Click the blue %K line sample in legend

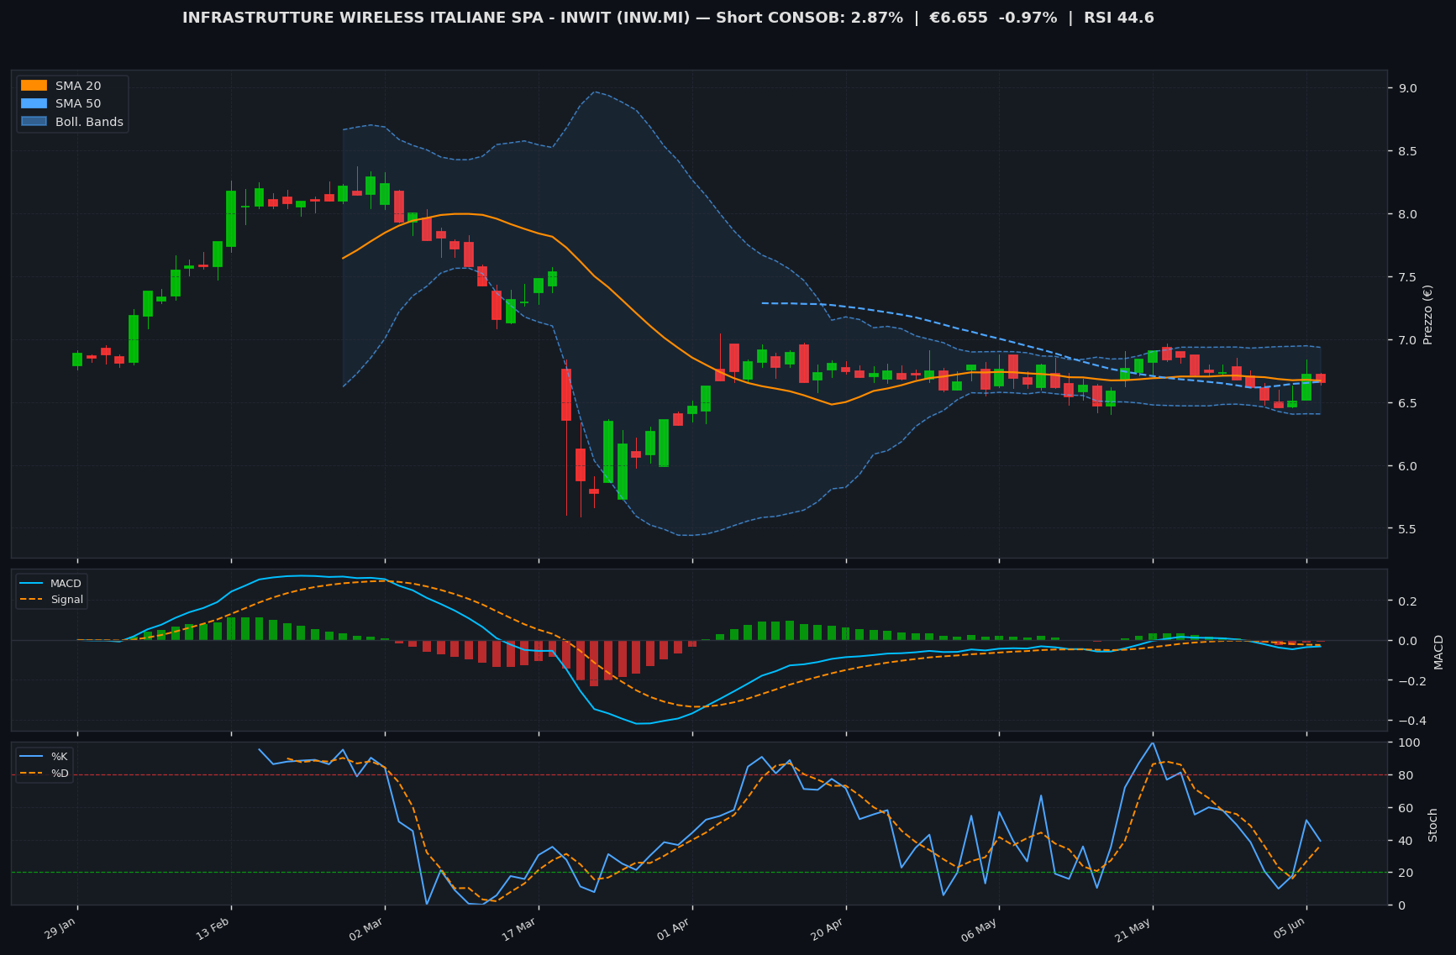click(32, 757)
